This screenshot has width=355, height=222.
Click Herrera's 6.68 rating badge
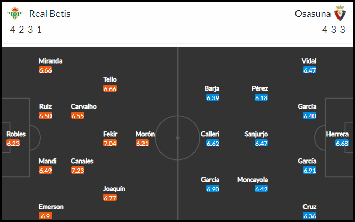point(342,143)
